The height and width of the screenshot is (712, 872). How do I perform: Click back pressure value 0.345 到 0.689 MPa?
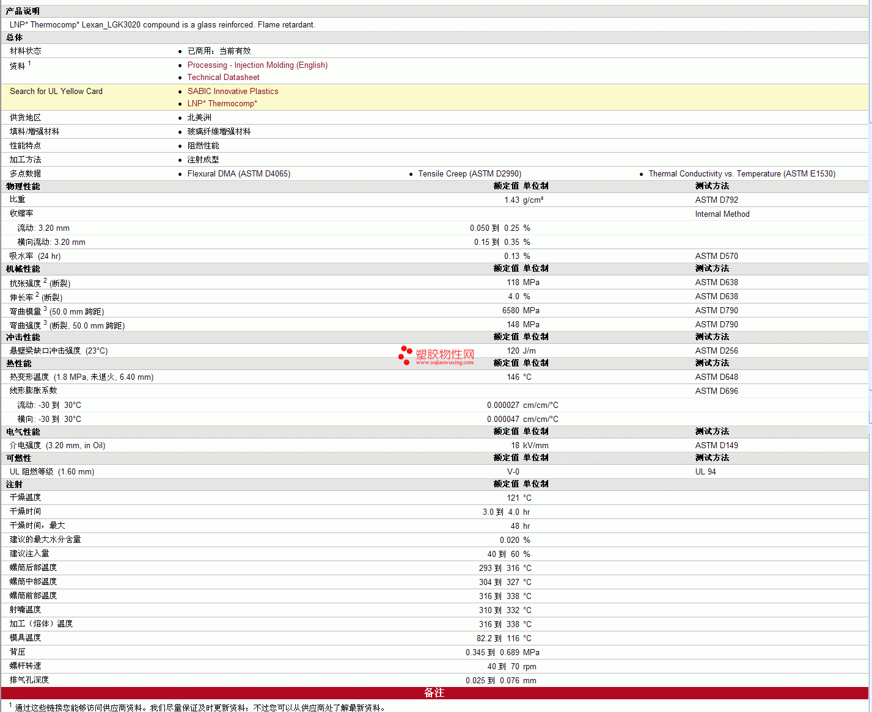click(x=502, y=653)
